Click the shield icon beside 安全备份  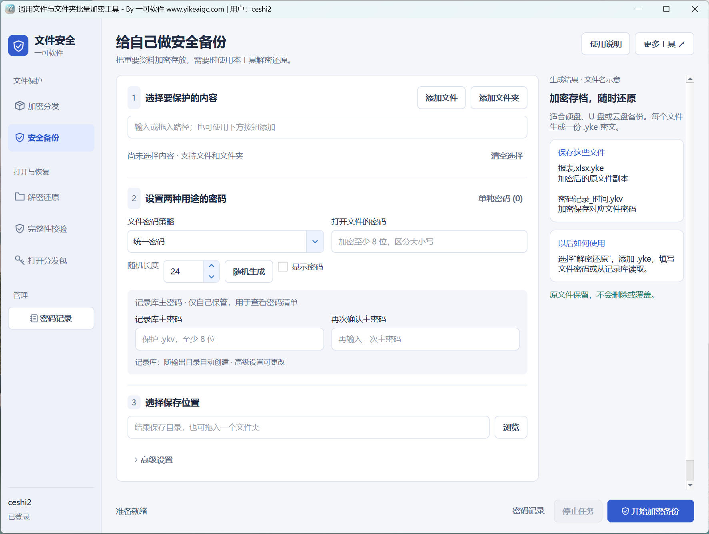(20, 138)
